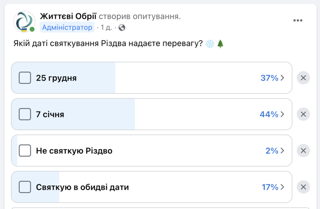Viewport: 320px width, 209px height.
Task: Click the Життєві Обрії profile avatar
Action: (24, 21)
